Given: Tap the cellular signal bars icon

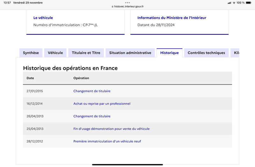Looking at the screenshot, I should [229, 3].
